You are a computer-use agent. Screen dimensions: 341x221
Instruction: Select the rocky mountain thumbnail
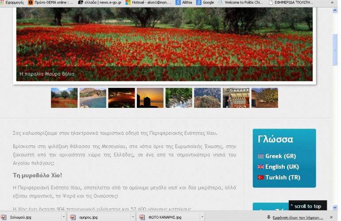click(207, 98)
